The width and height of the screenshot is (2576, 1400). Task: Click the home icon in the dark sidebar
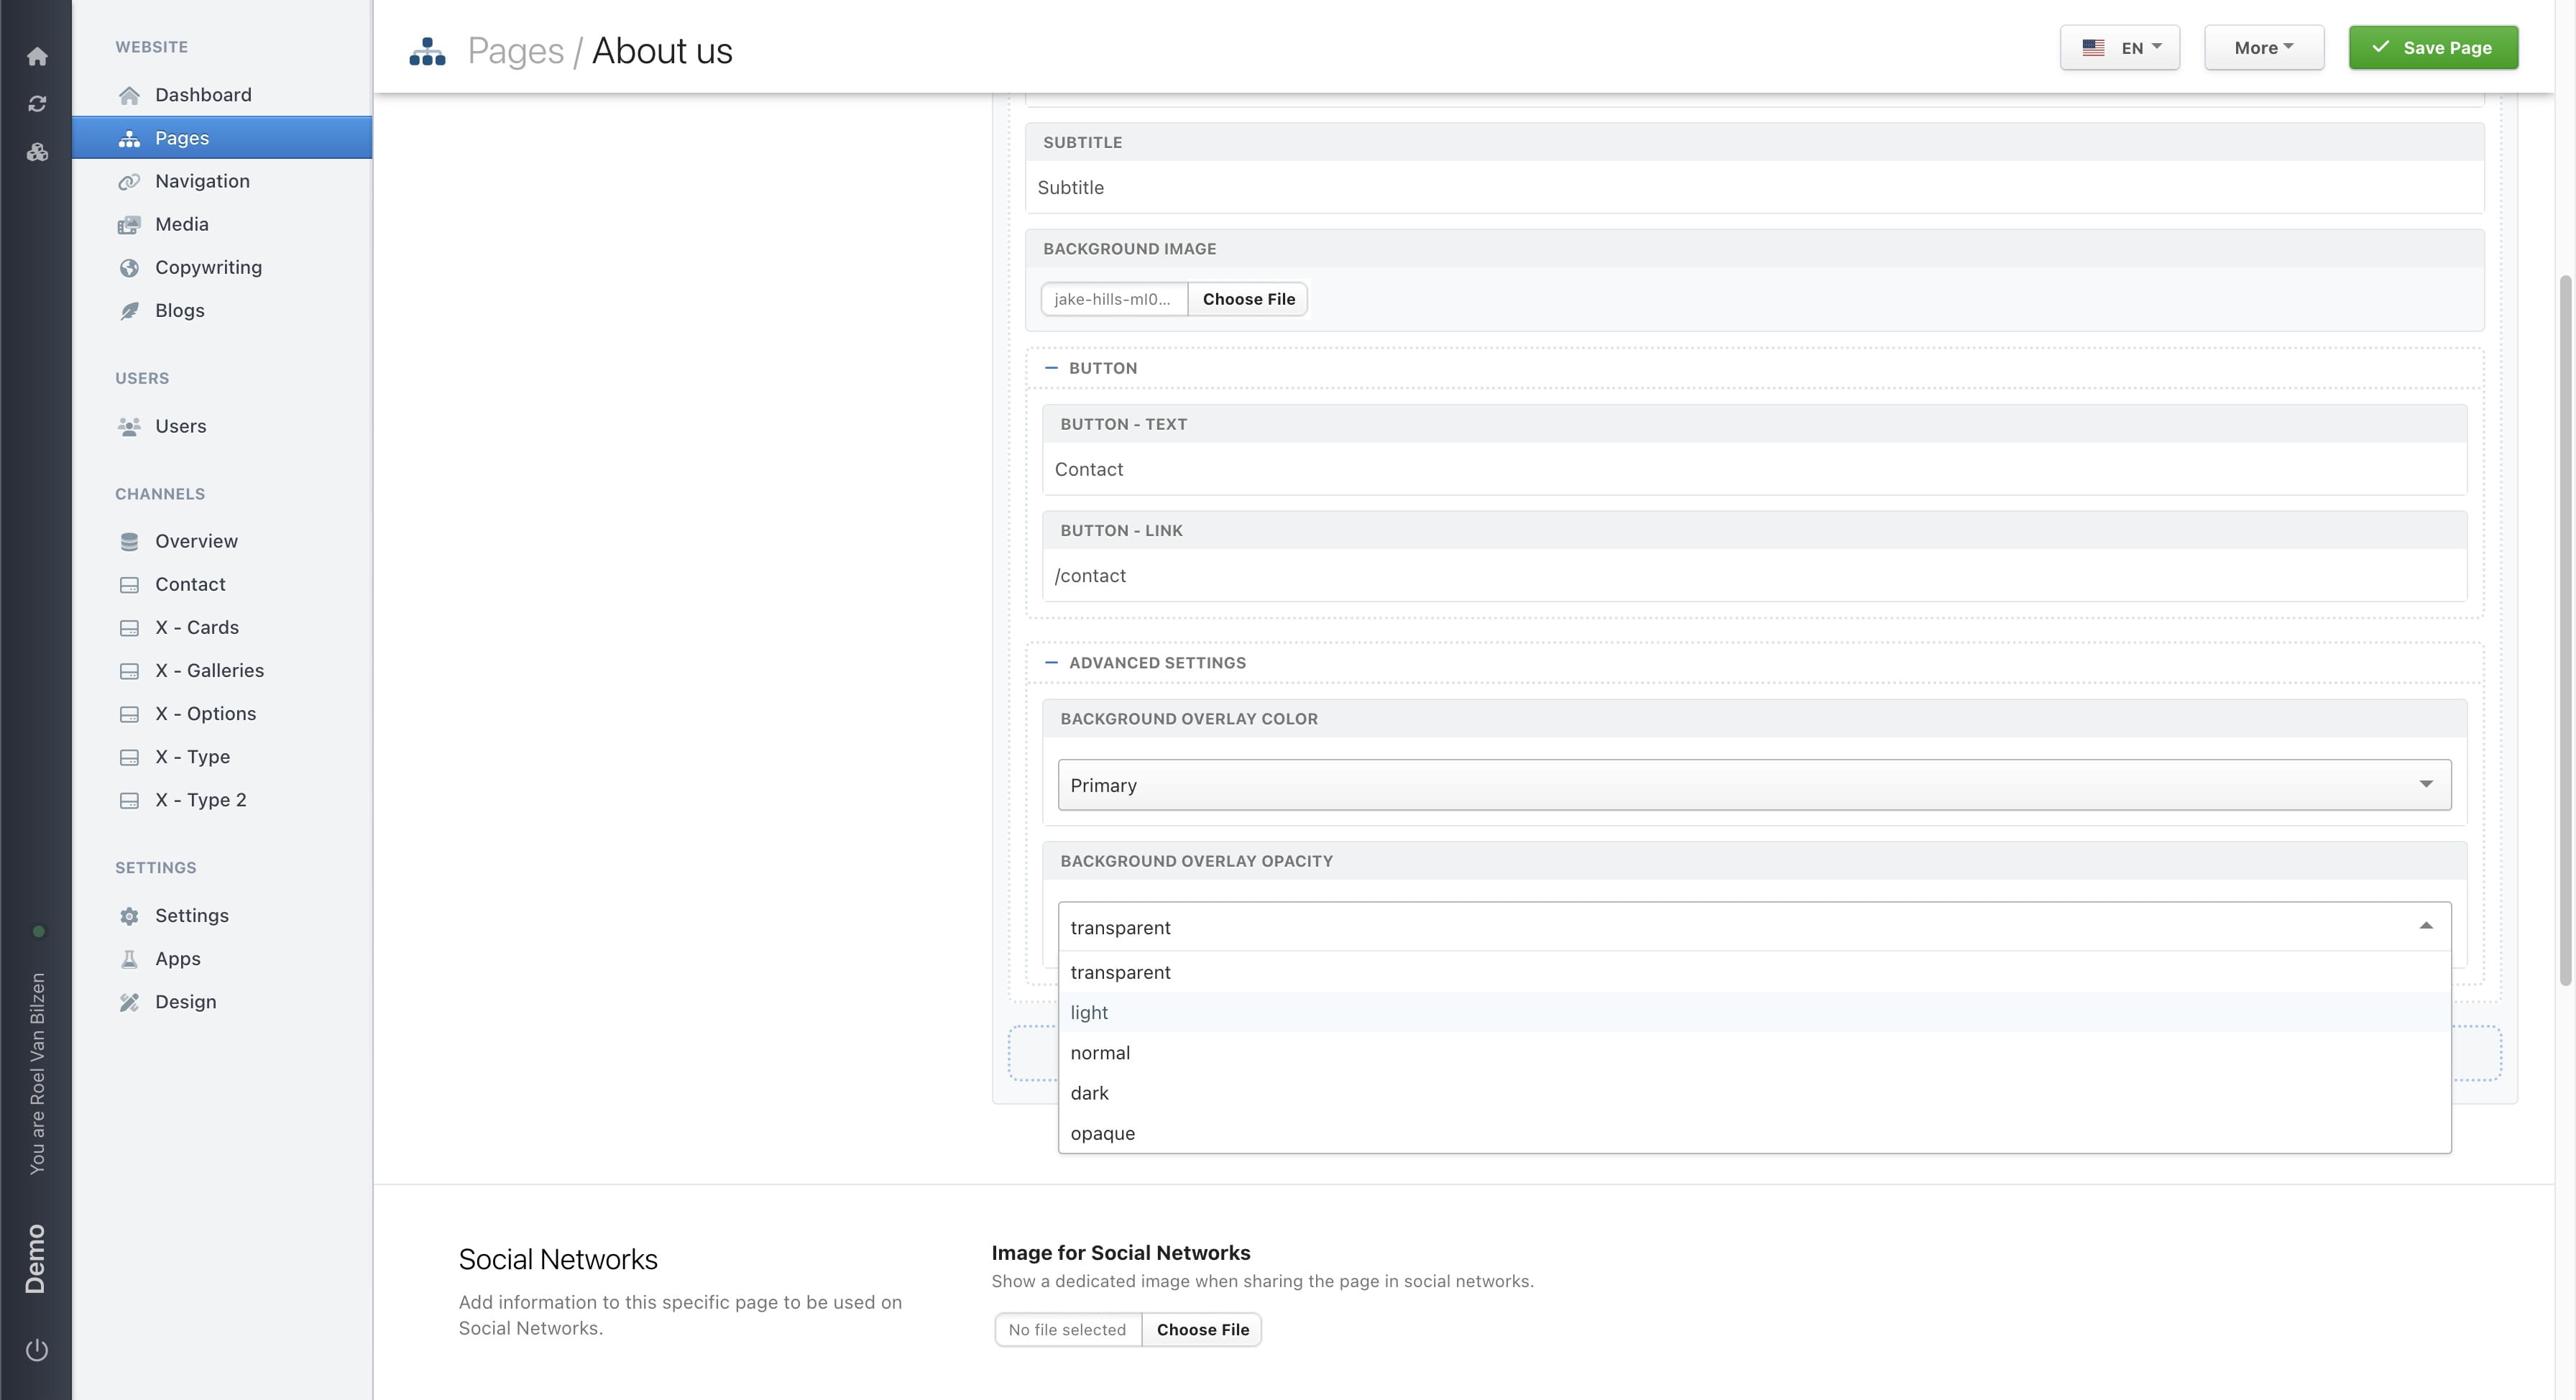point(37,57)
